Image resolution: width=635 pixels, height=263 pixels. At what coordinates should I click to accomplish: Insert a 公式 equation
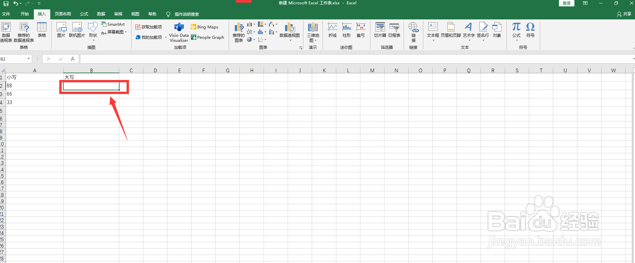click(516, 31)
